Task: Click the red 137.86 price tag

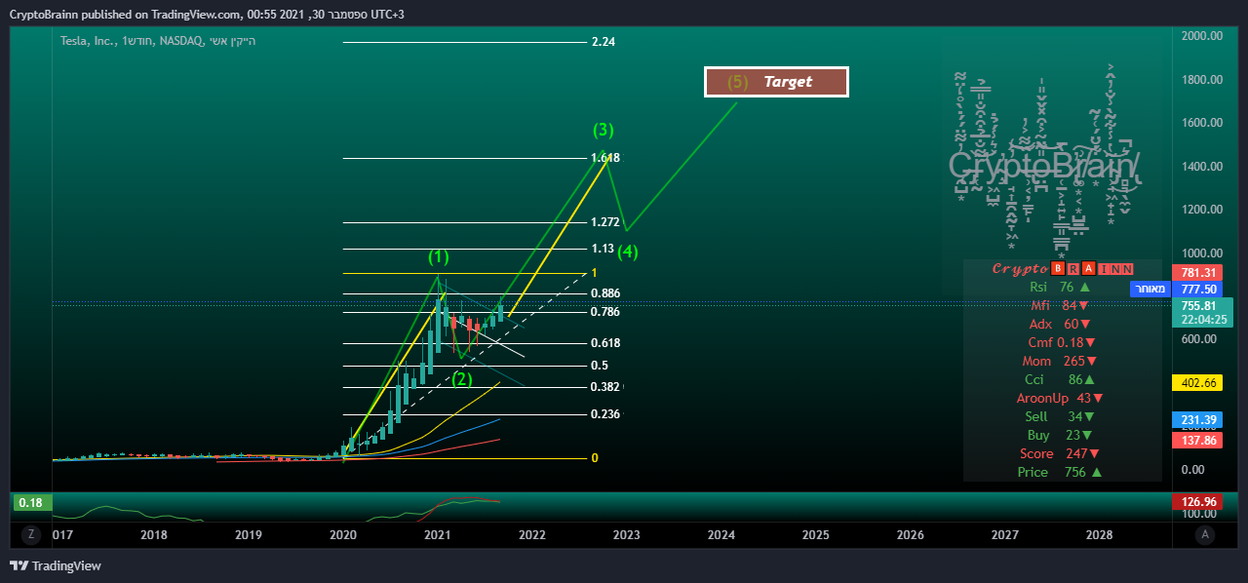Action: pos(1198,441)
